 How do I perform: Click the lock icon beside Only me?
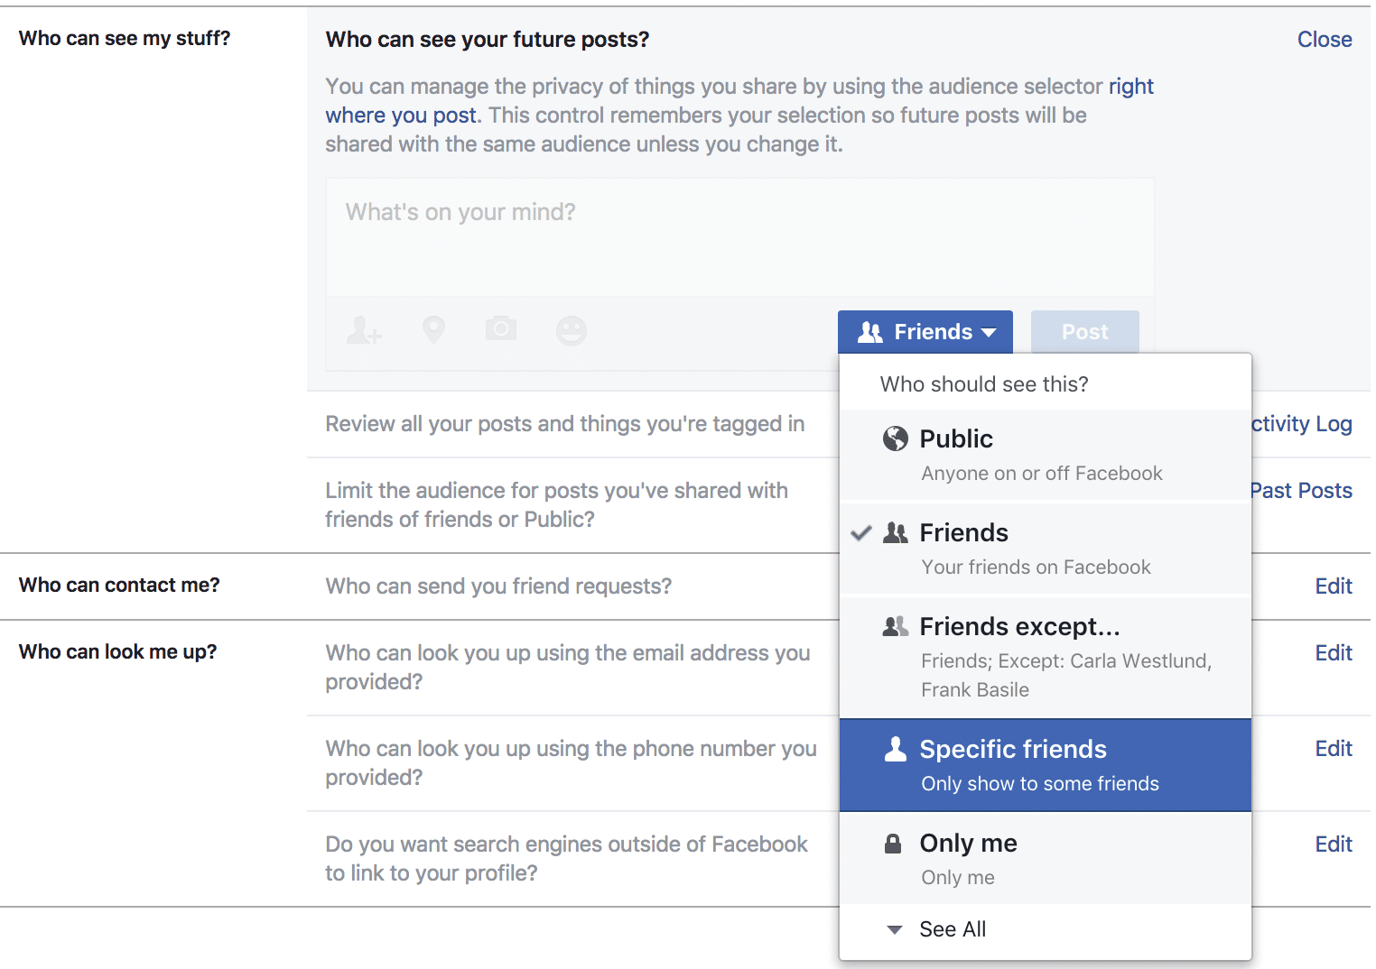click(894, 843)
